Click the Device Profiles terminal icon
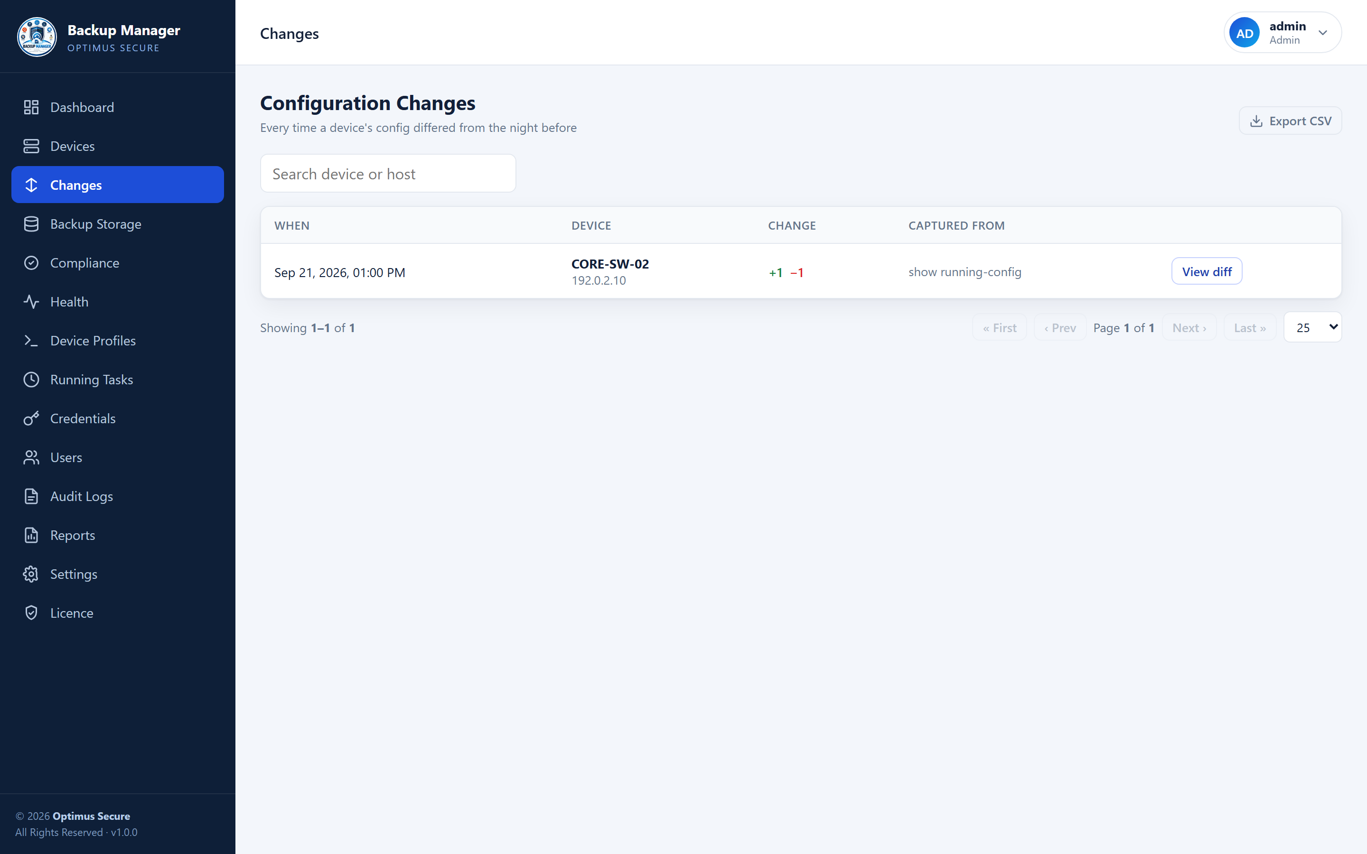 tap(31, 341)
